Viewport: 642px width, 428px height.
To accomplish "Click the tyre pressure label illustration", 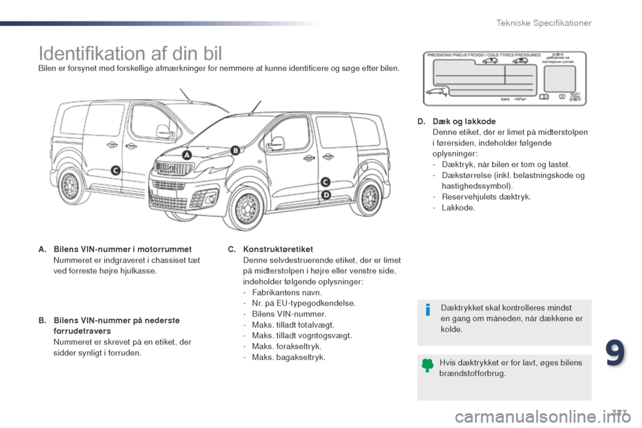I will 504,78.
